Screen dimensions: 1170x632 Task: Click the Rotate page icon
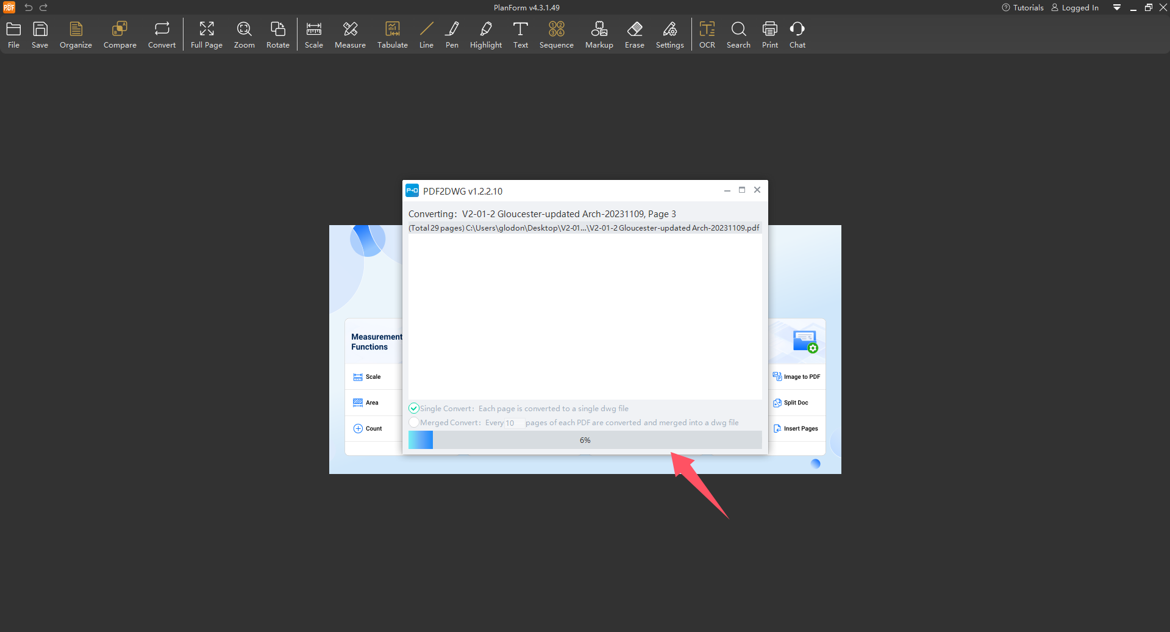277,35
